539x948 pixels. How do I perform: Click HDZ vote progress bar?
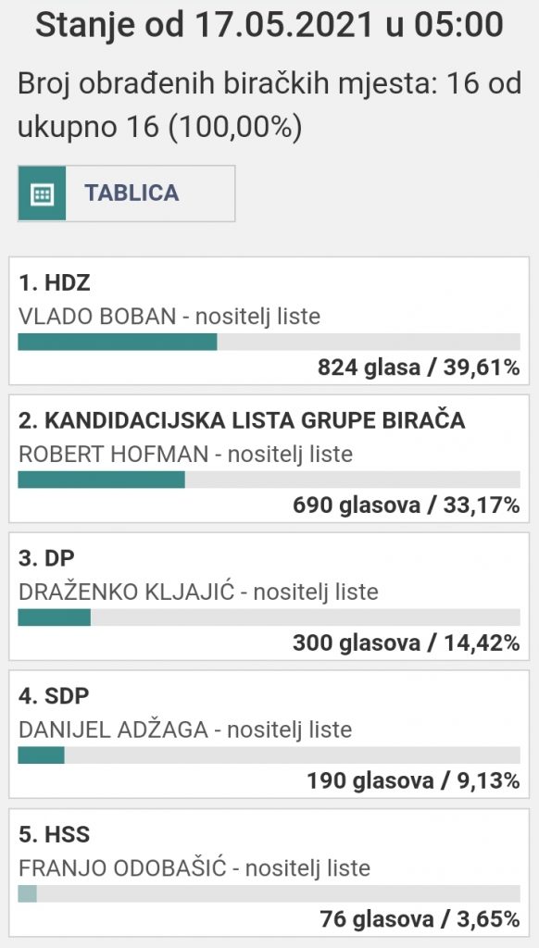pos(269,342)
